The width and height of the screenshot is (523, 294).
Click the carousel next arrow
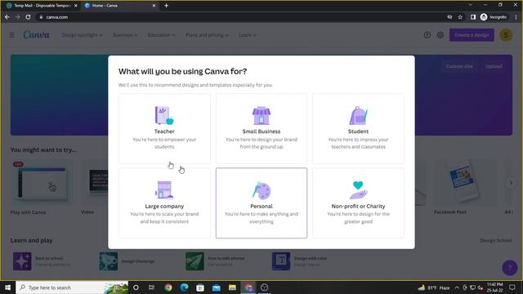click(x=511, y=183)
